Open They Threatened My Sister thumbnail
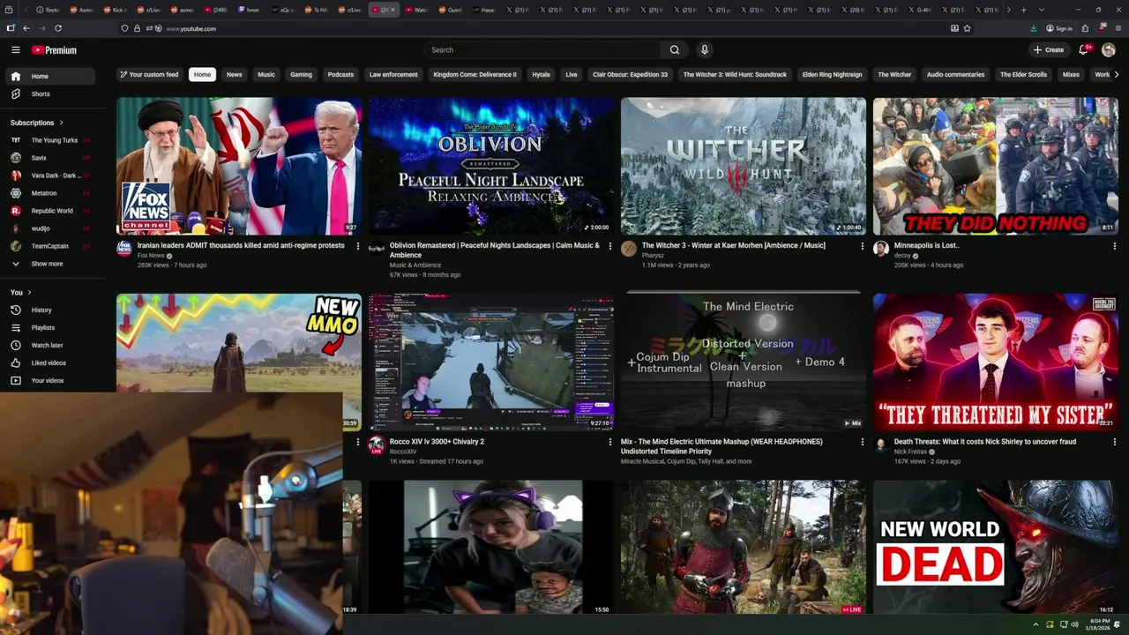 [x=996, y=362]
